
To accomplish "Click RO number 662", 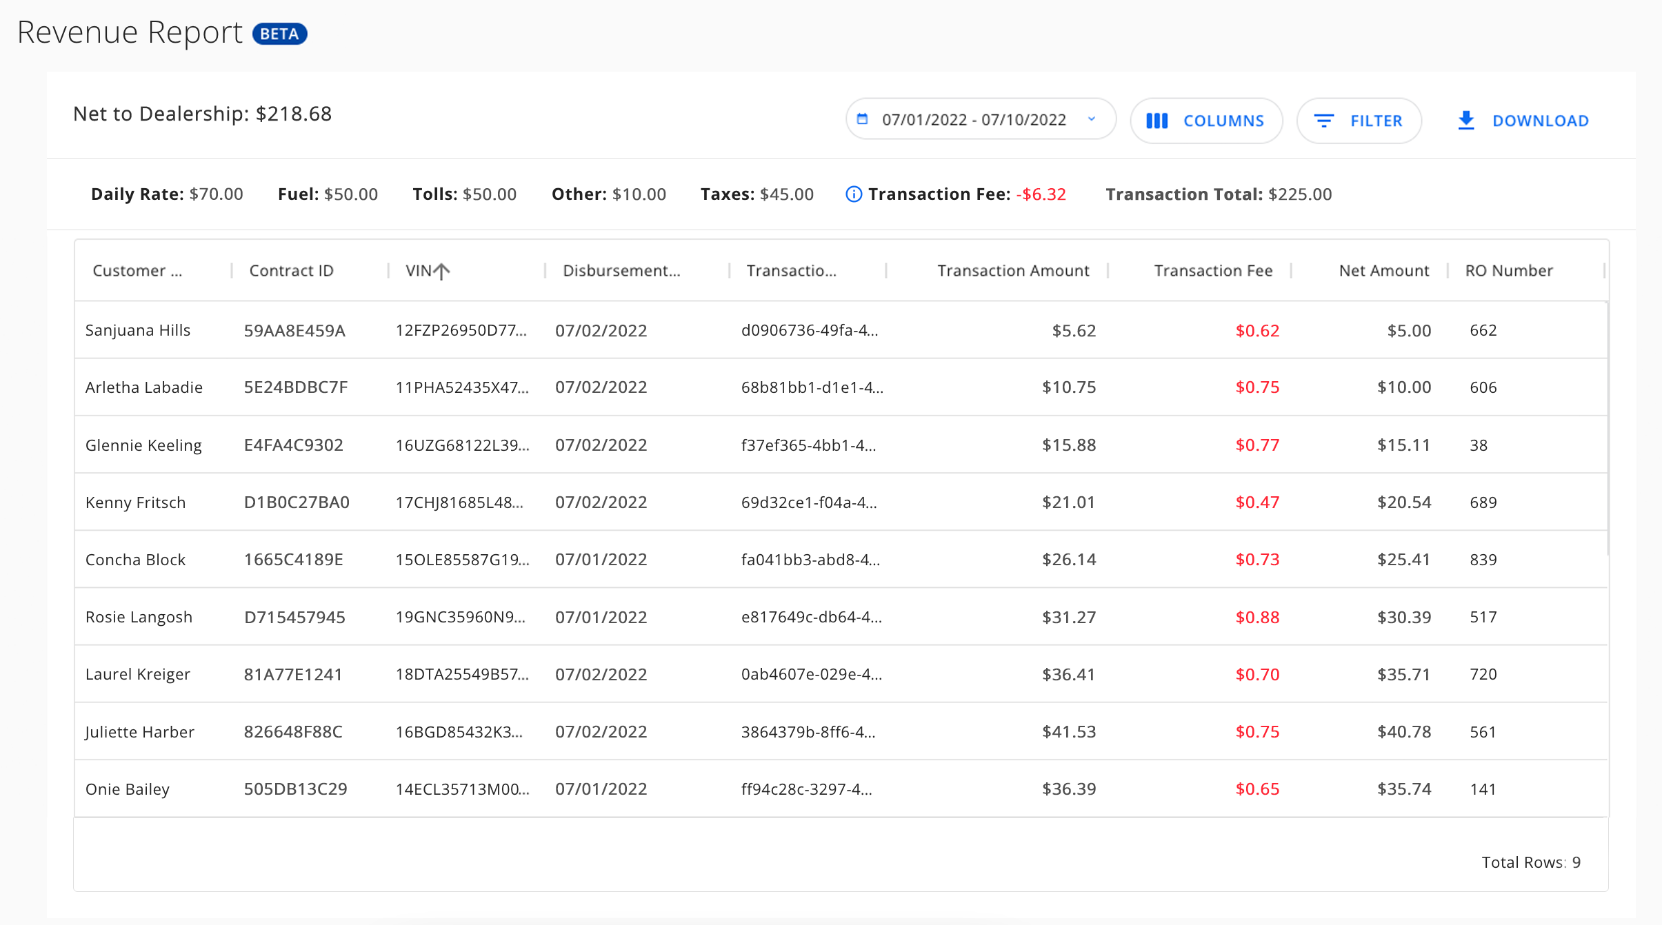I will (x=1483, y=330).
